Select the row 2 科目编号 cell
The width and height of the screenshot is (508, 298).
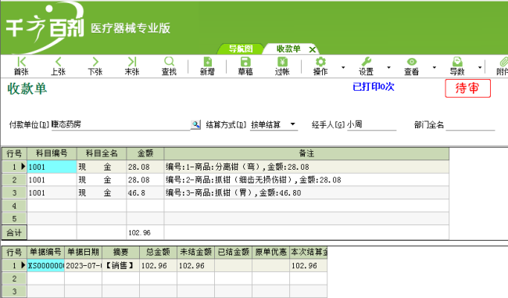[x=52, y=180]
